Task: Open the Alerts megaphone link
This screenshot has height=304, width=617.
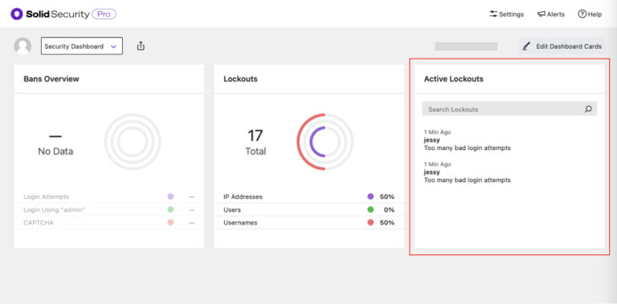Action: click(551, 14)
